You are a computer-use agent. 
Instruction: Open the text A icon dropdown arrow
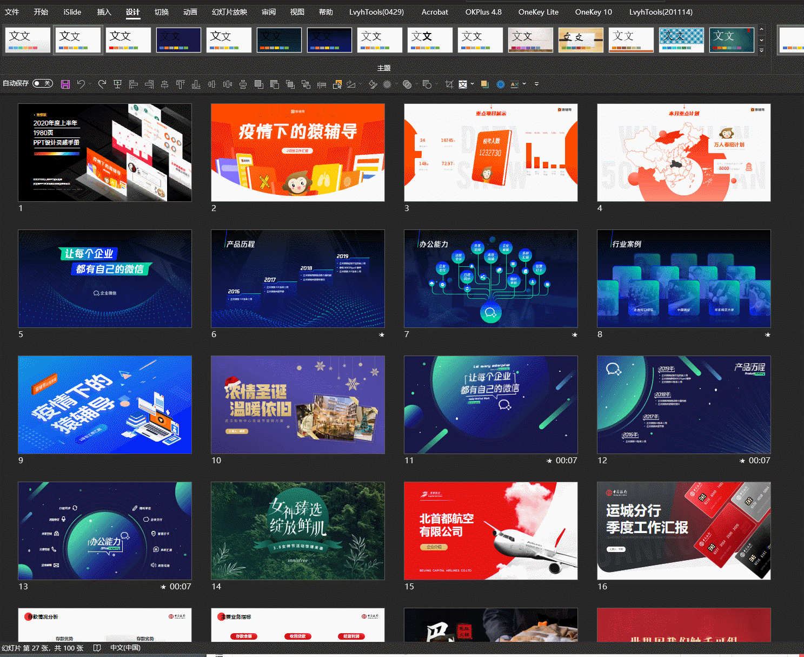pyautogui.click(x=524, y=84)
